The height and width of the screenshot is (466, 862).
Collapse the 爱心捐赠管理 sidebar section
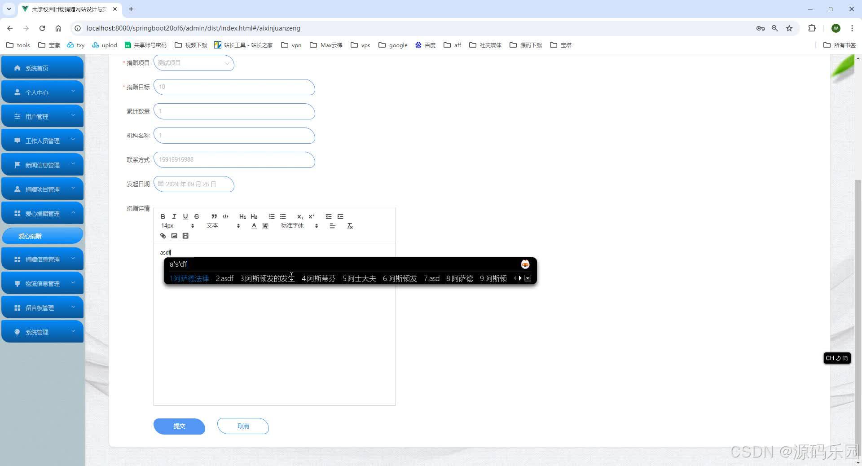(x=42, y=213)
